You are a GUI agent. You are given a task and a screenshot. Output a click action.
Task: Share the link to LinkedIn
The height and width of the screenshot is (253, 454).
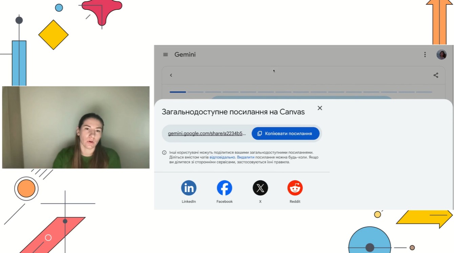click(x=189, y=188)
